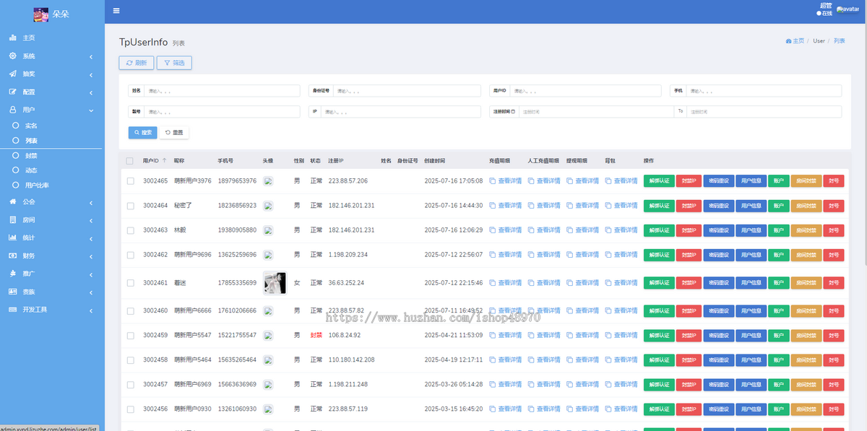
Task: Toggle sidebar with the hamburger menu icon
Action: 116,11
